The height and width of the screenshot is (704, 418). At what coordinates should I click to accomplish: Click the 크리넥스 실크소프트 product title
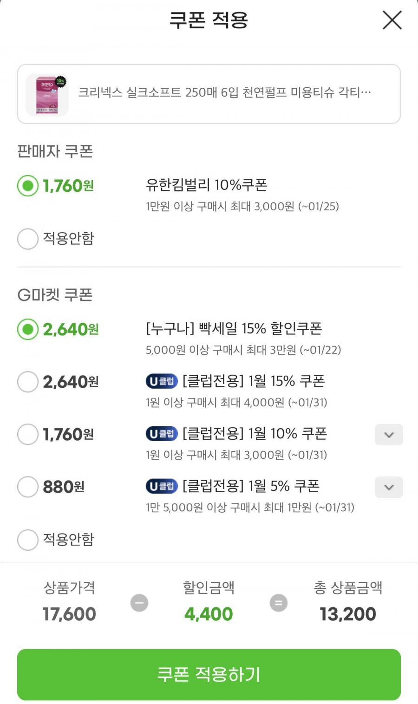[x=224, y=92]
